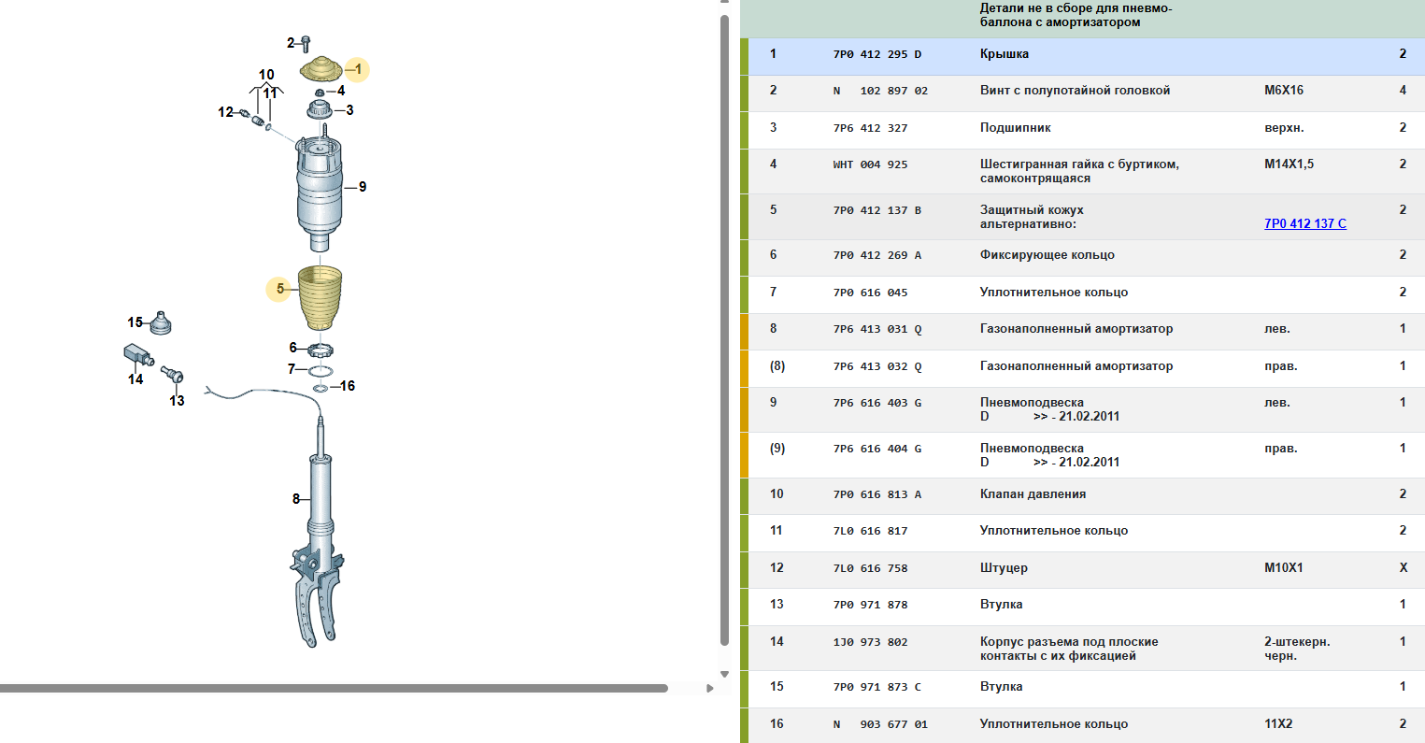Click the diagram's horizontal scrollbar thumb

pos(334,689)
